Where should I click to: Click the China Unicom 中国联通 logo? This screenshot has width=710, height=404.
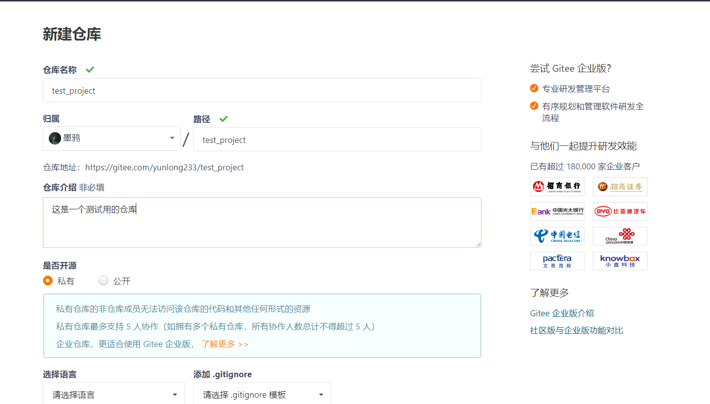tap(620, 236)
